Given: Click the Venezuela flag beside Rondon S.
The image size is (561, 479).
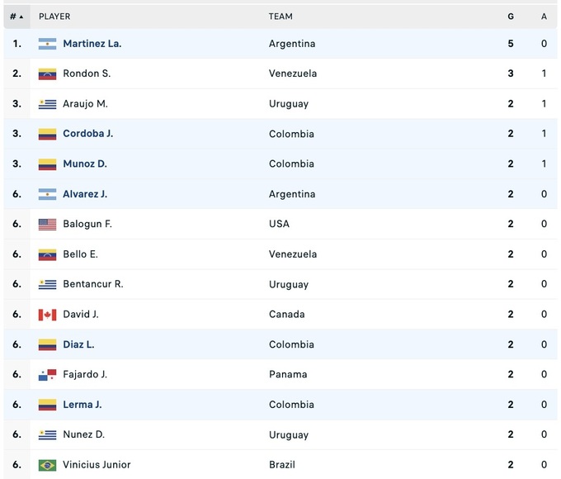Looking at the screenshot, I should click(47, 74).
